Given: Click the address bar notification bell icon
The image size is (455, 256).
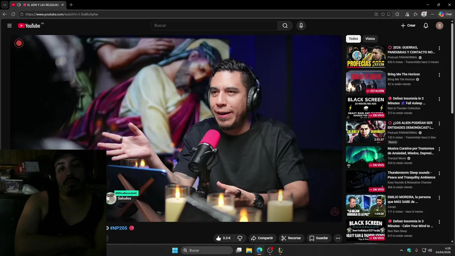Looking at the screenshot, I should pyautogui.click(x=389, y=14).
